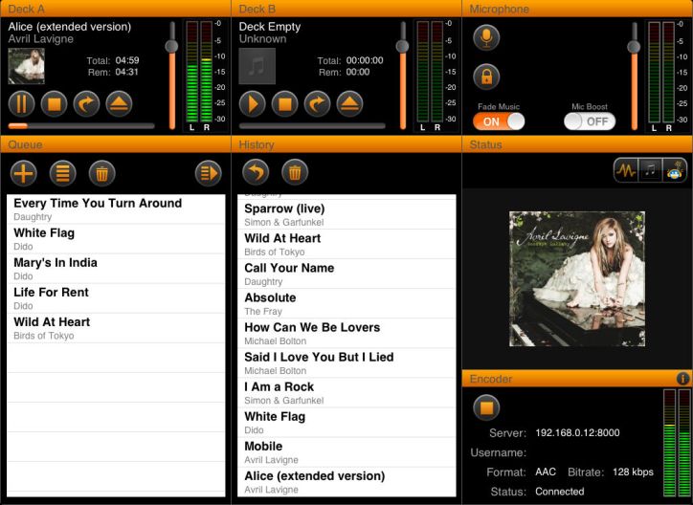Eject the track from Deck A
Image resolution: width=693 pixels, height=505 pixels.
pos(119,103)
